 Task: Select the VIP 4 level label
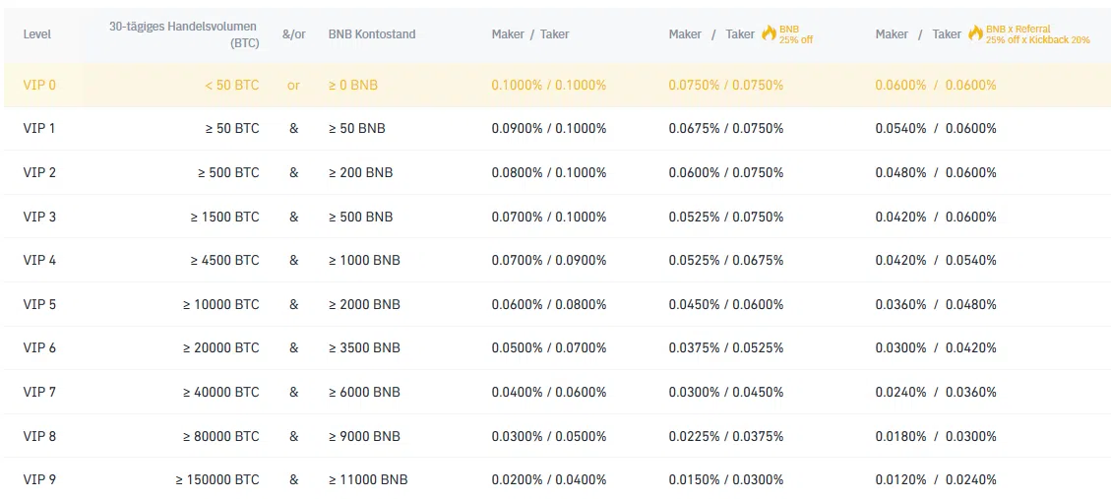[x=39, y=261]
